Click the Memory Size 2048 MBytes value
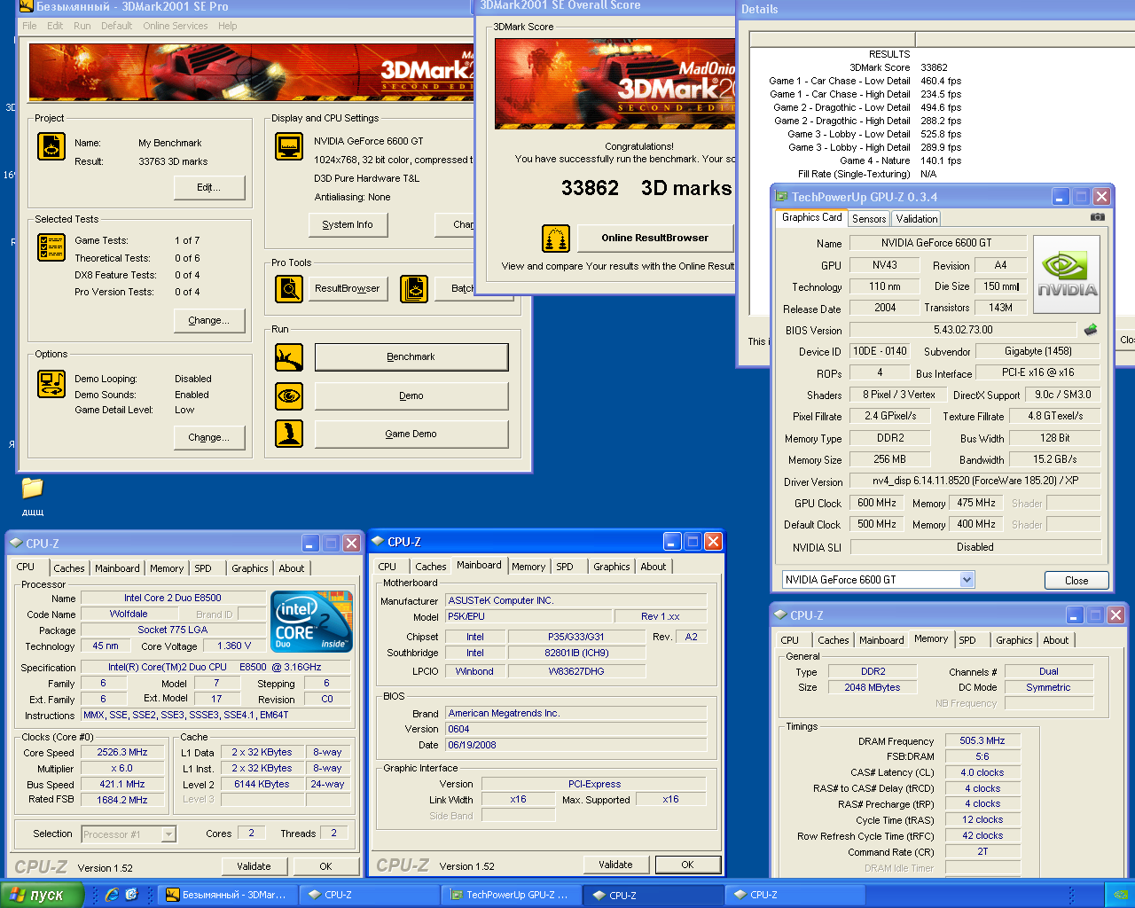This screenshot has height=908, width=1135. [873, 688]
